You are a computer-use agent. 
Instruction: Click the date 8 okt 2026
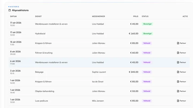[x=15, y=51]
